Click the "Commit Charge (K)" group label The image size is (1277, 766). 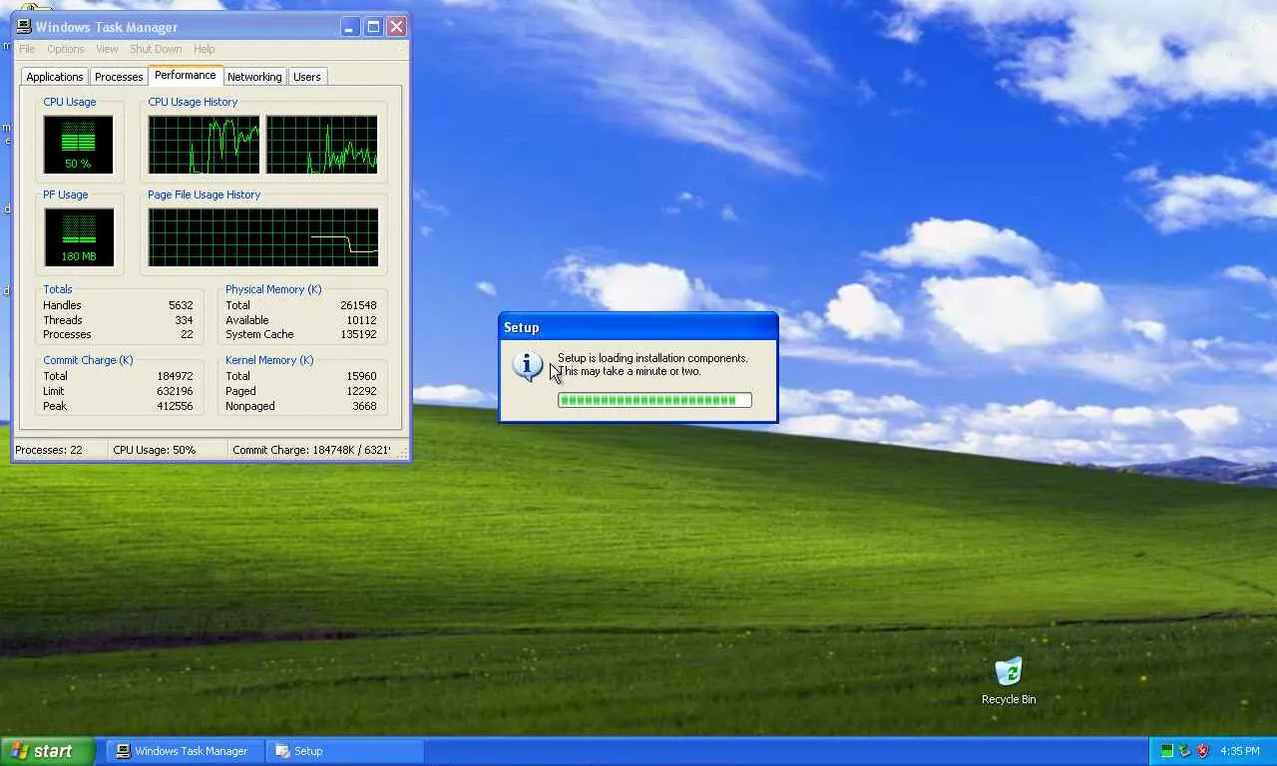[x=88, y=360]
